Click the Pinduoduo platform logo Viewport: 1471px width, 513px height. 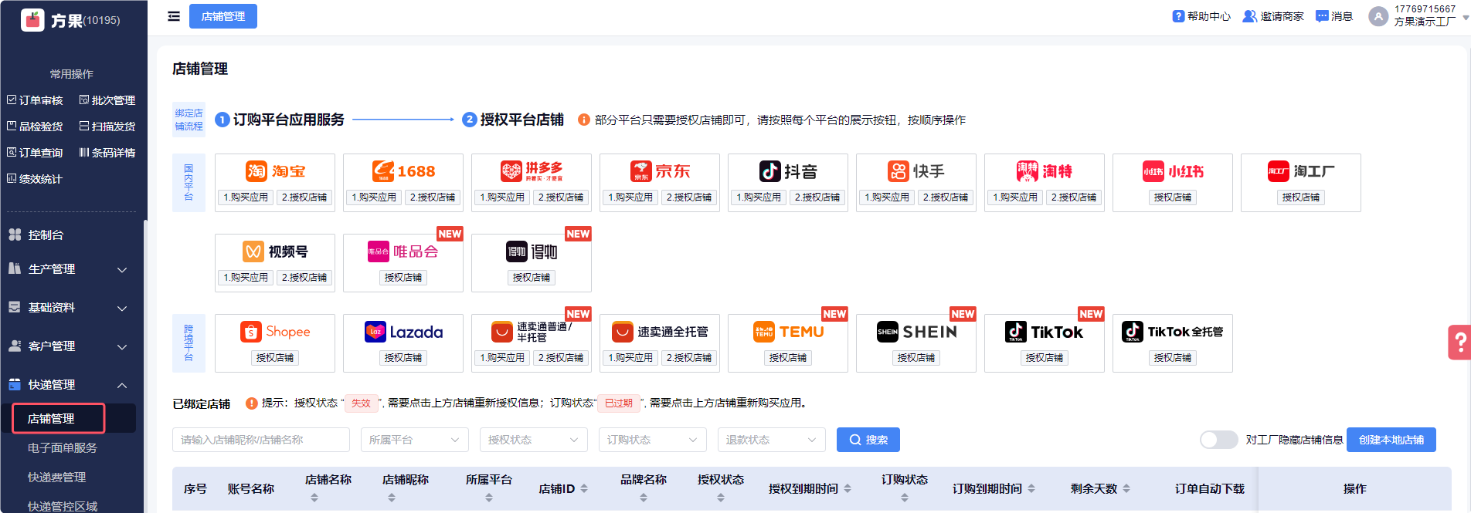point(532,171)
